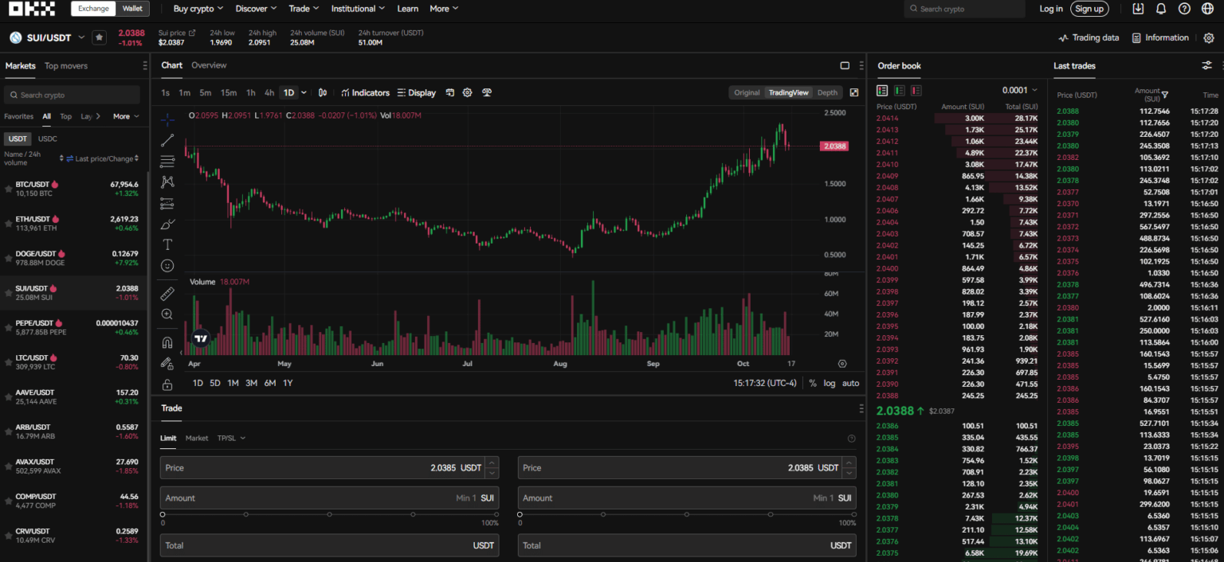Viewport: 1224px width, 562px height.
Task: Open the Trading data link
Action: point(1089,37)
